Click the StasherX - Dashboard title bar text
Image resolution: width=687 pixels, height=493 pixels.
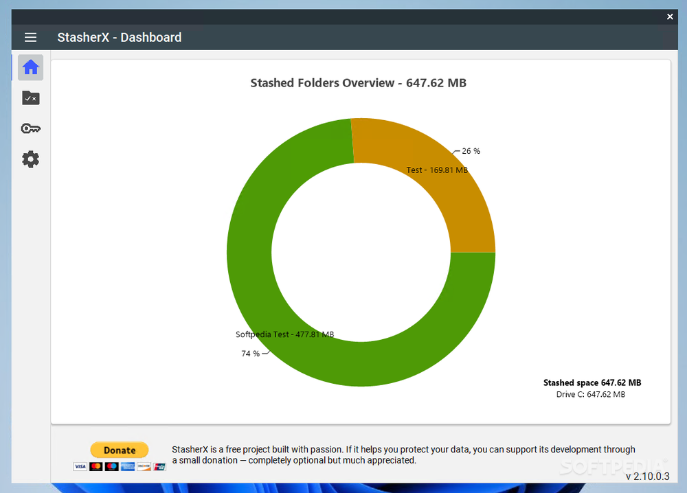pos(119,38)
